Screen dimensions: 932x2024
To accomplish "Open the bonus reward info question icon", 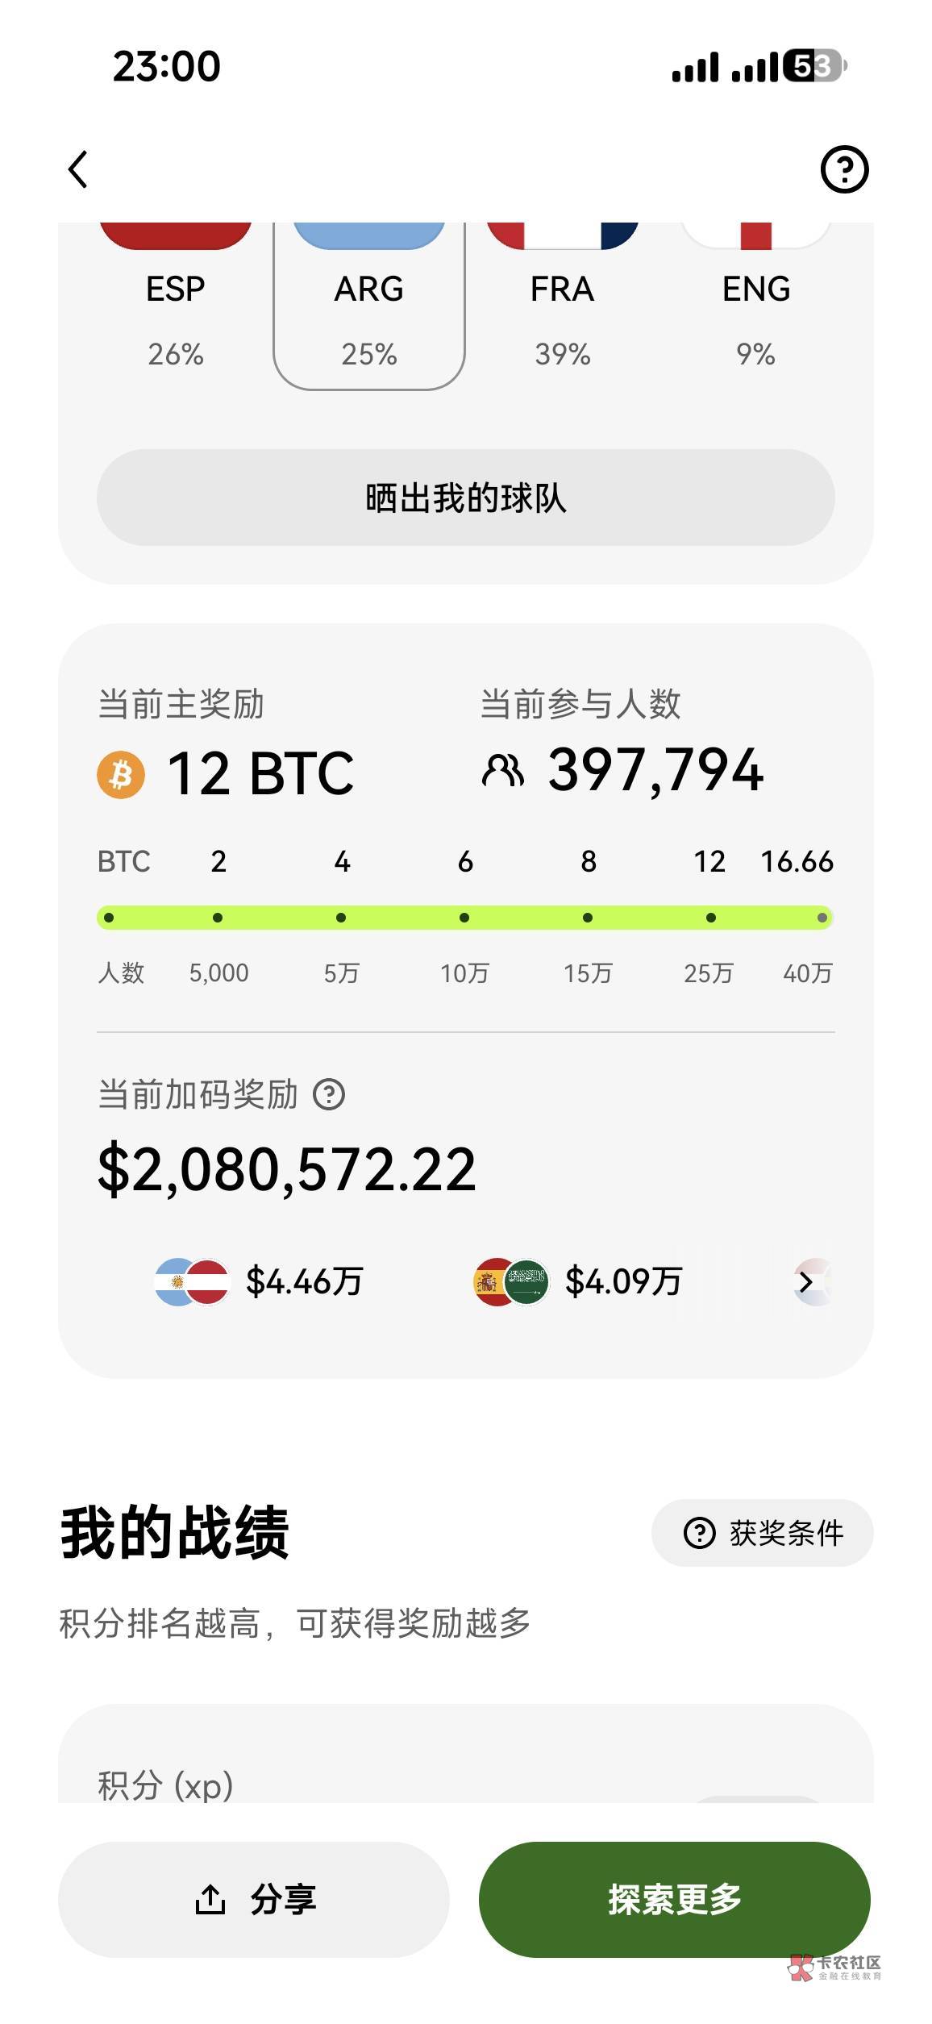I will (x=329, y=1094).
